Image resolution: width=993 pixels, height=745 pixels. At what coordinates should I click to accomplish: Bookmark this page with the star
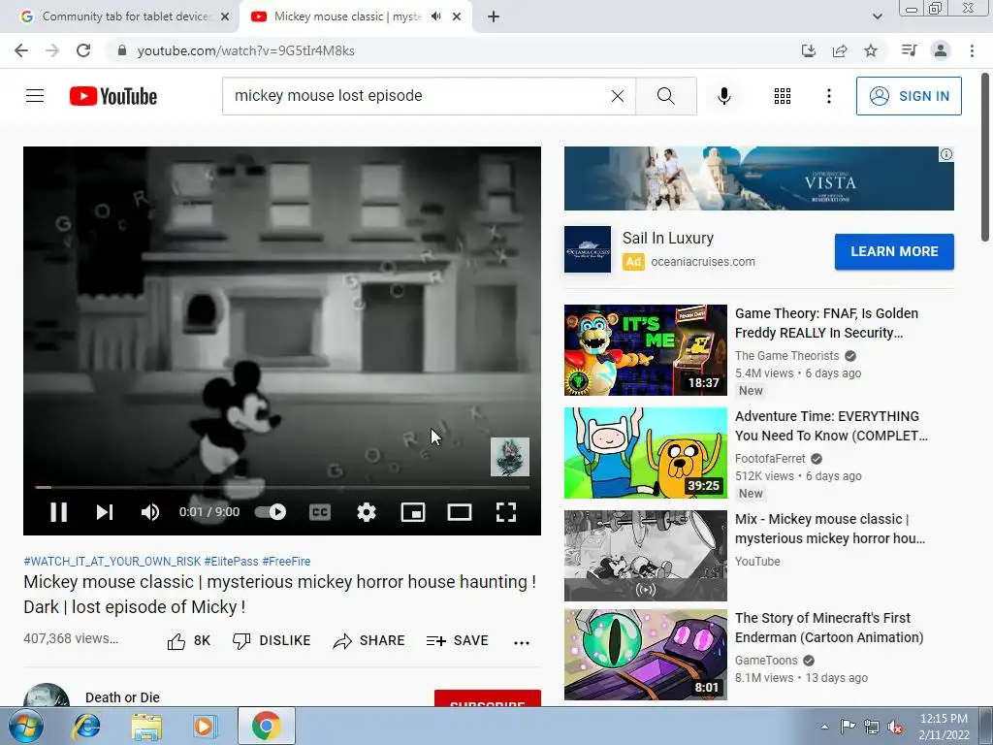tap(871, 50)
